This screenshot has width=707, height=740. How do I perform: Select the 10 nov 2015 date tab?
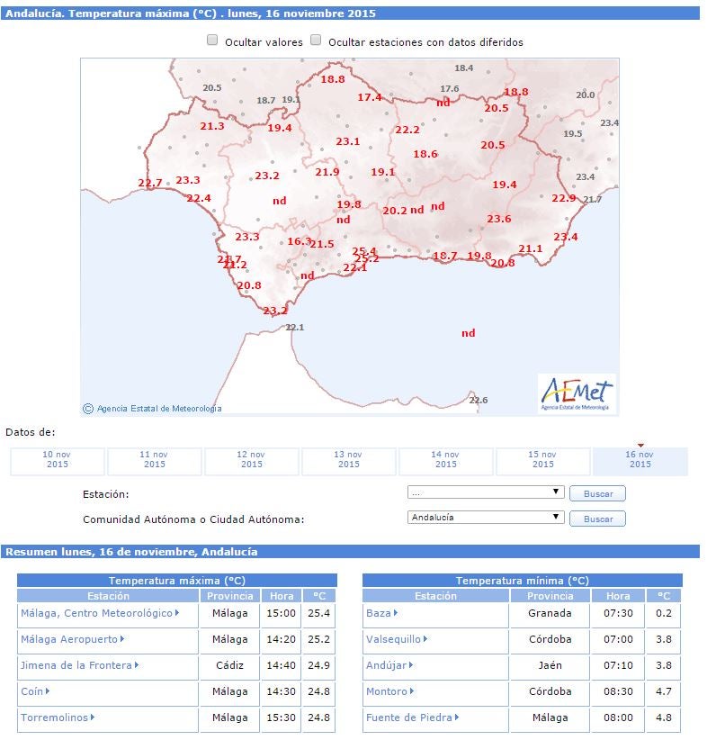click(x=58, y=460)
